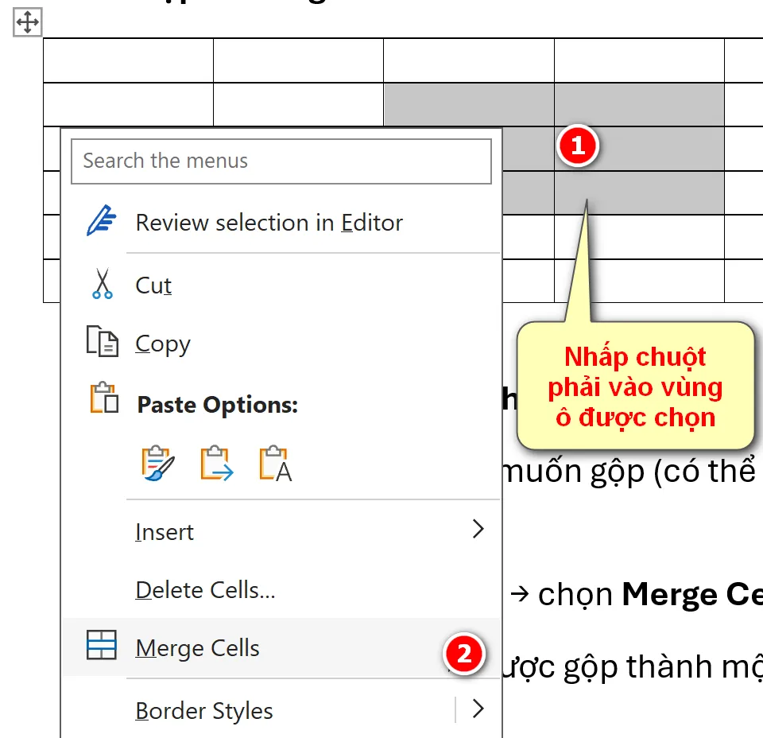
Task: Click the Copy documents icon
Action: [x=102, y=343]
